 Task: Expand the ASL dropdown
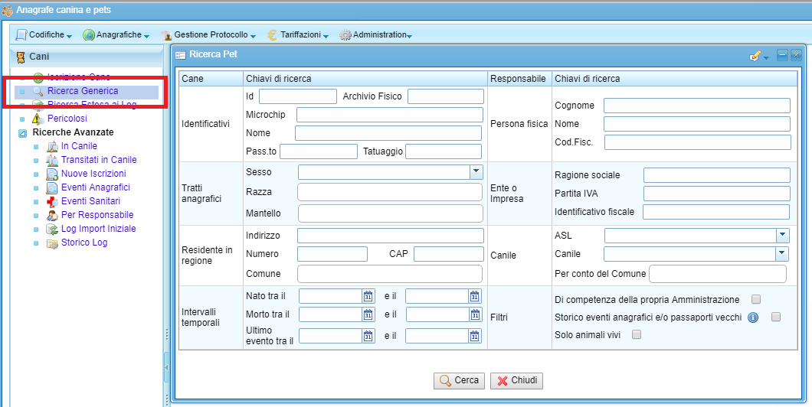[782, 236]
